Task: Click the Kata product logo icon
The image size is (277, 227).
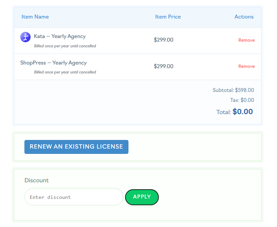Action: (25, 37)
